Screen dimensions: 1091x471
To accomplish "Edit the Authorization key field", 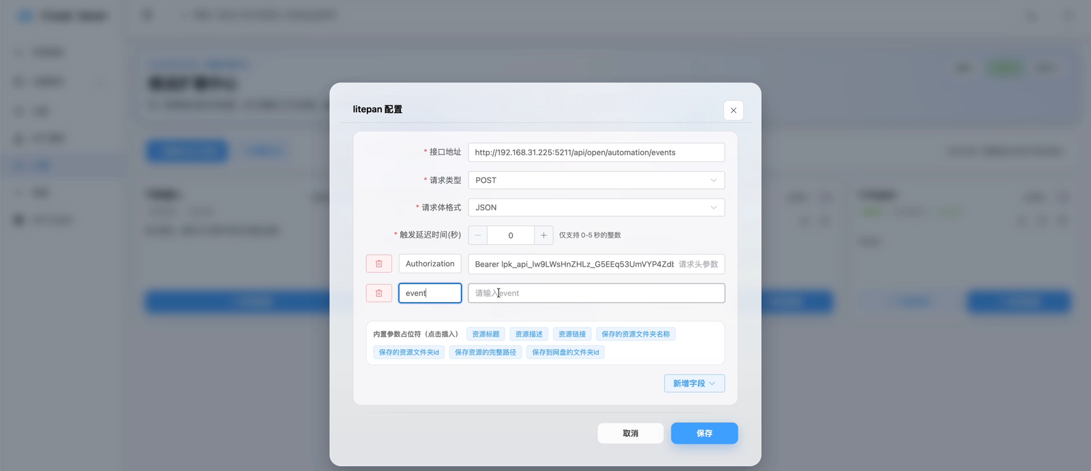I will click(430, 264).
